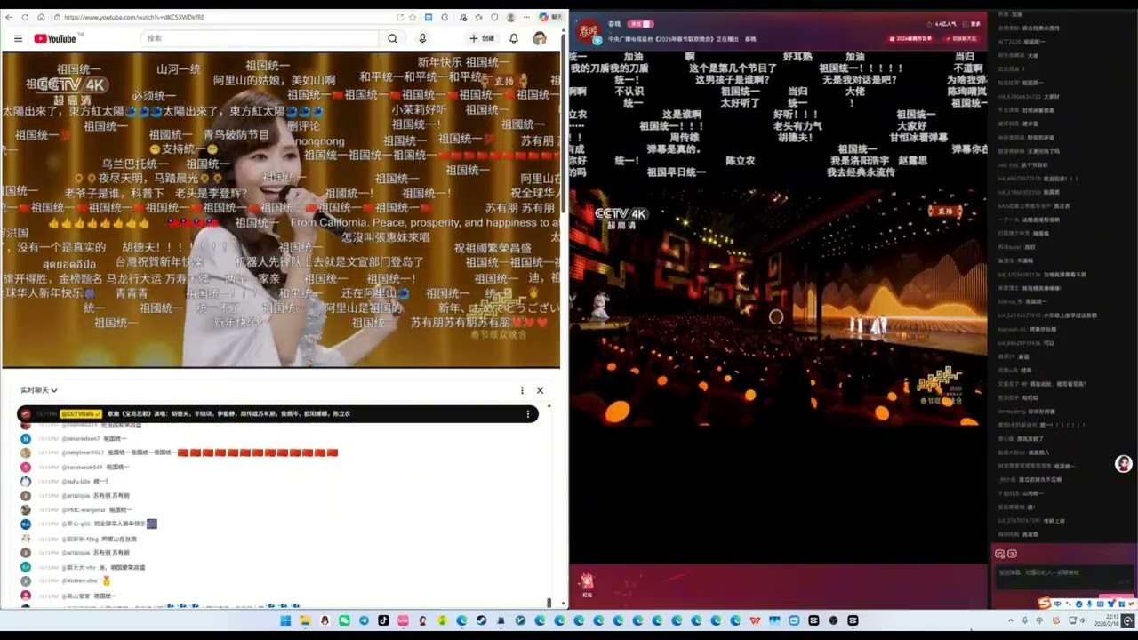
Task: Click the 切换聊天区 switch button
Action: [961, 38]
